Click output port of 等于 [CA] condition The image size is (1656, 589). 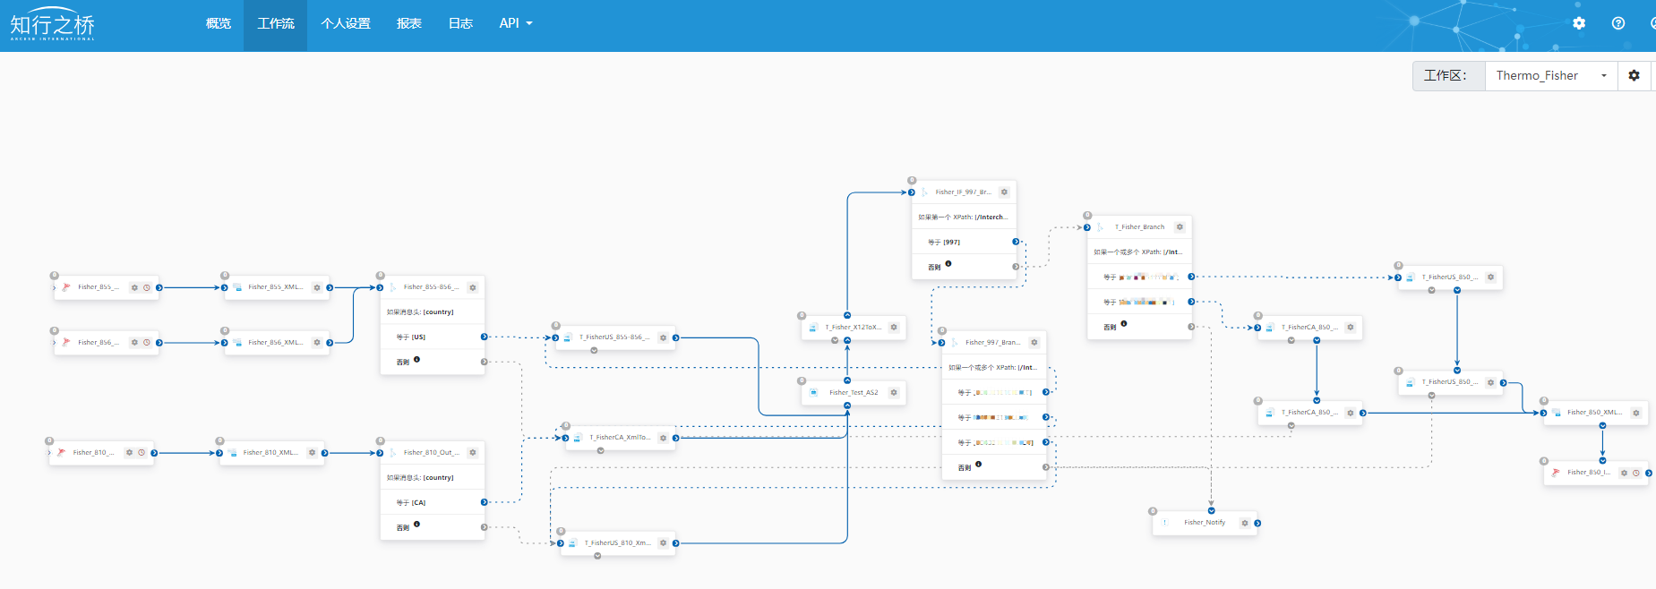click(x=484, y=503)
